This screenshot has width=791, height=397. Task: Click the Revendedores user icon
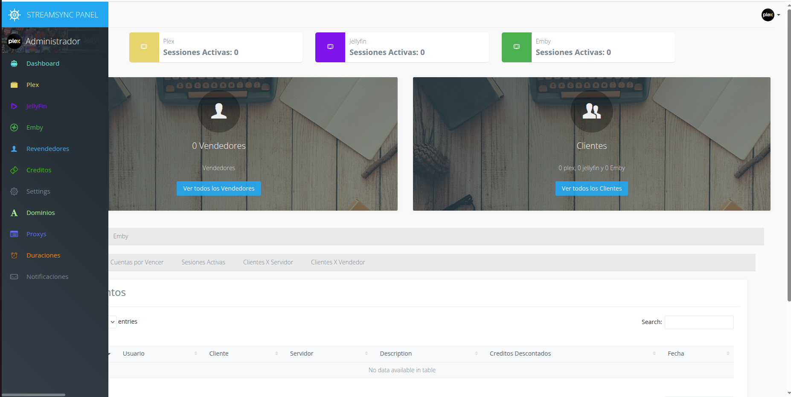[x=14, y=149]
